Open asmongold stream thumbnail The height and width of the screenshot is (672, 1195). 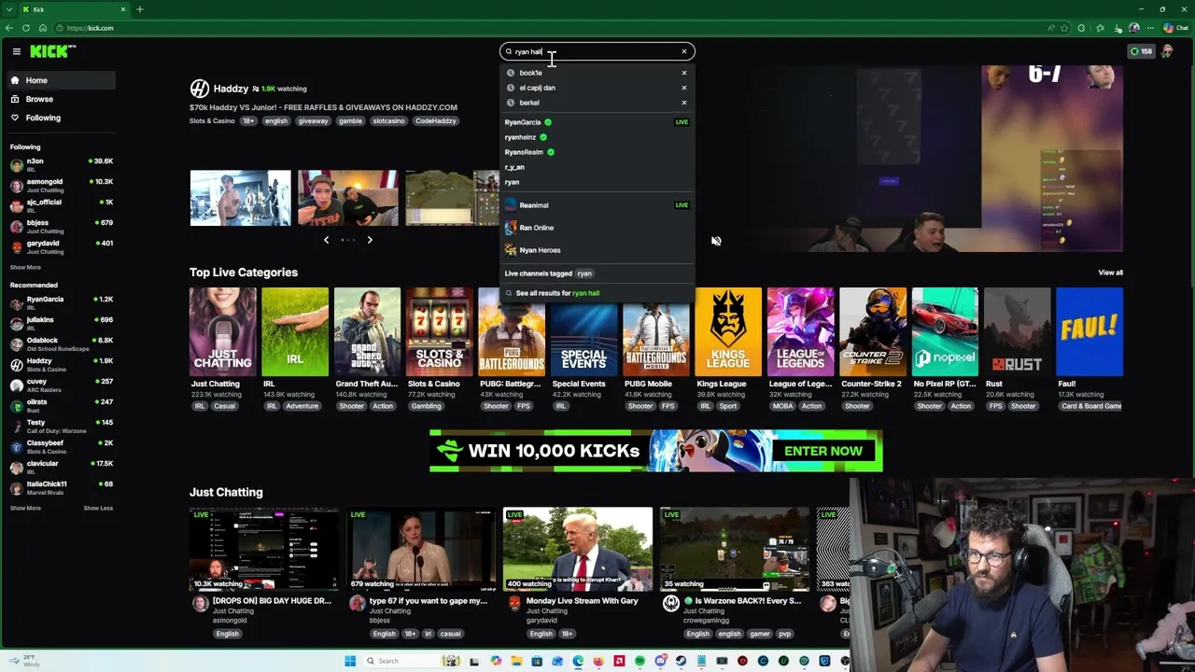coord(264,549)
